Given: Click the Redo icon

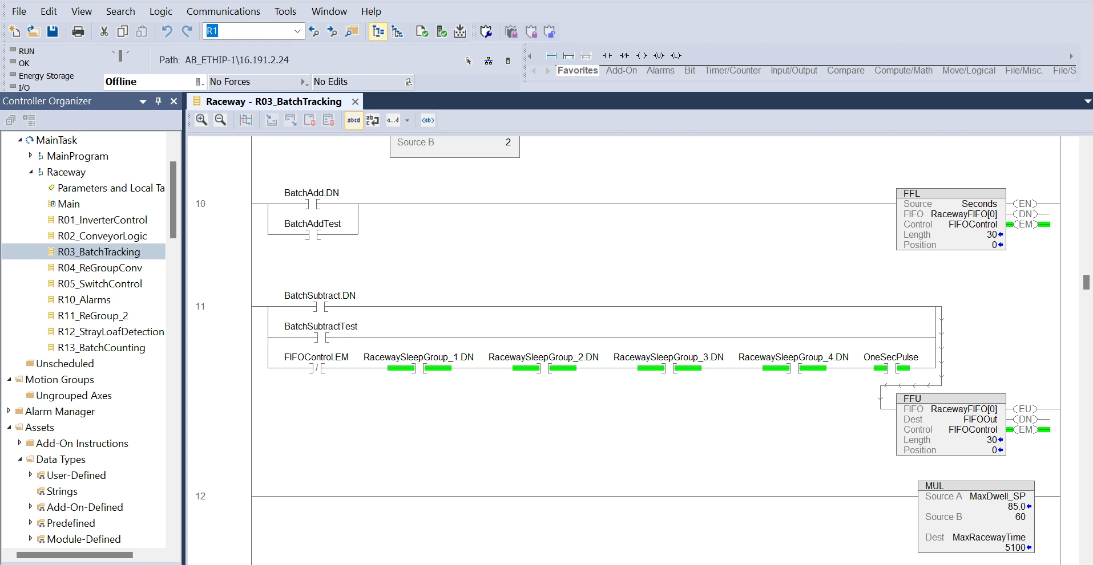Looking at the screenshot, I should [x=187, y=31].
